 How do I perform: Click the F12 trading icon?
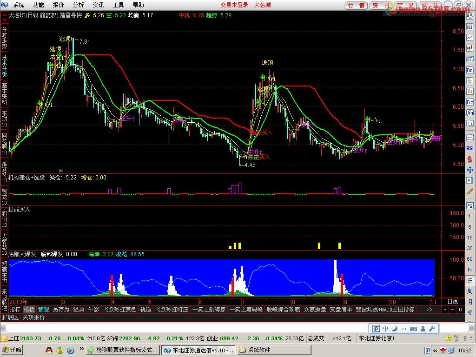[469, 102]
